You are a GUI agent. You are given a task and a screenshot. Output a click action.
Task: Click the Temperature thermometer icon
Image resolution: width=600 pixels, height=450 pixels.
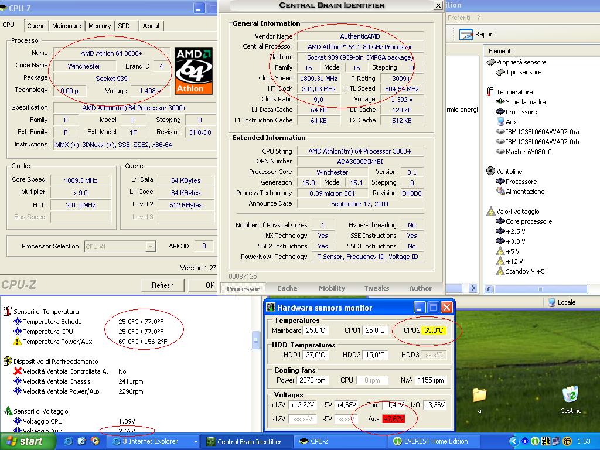tap(490, 92)
